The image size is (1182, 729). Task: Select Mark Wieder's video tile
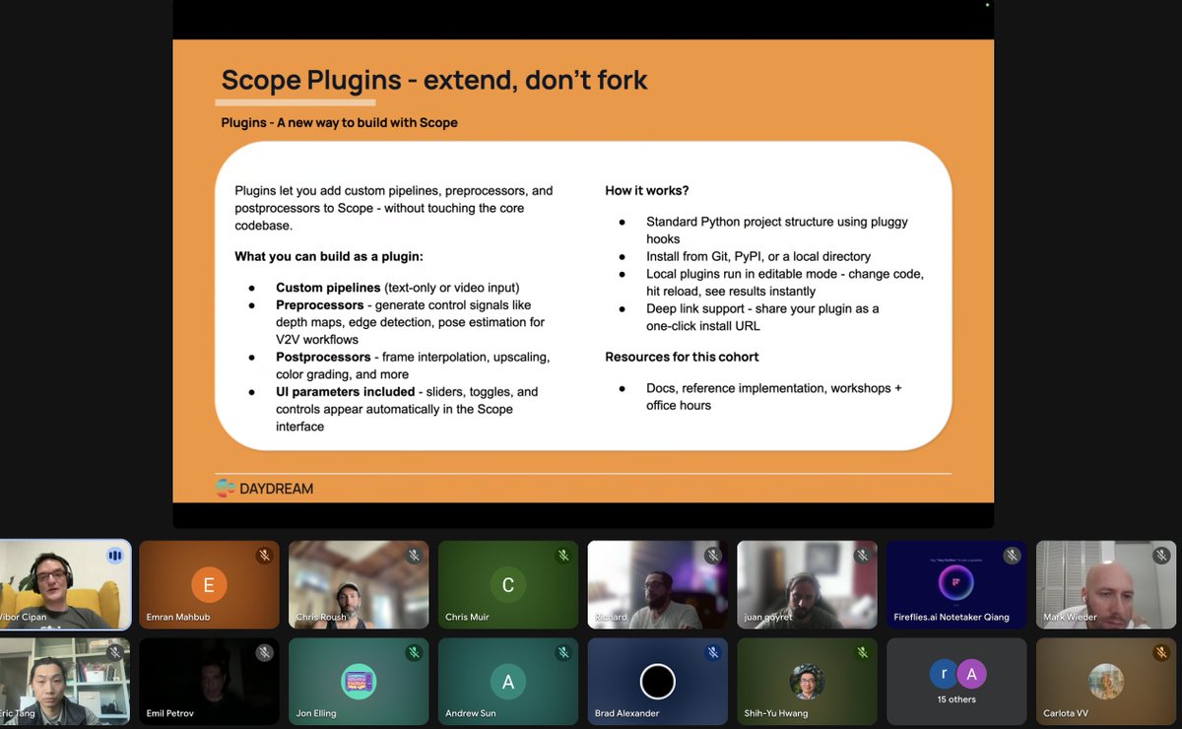pyautogui.click(x=1106, y=585)
